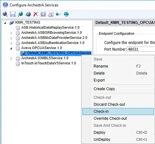Choose Override Check-out from the context menu
Viewport: 155px width, 144px height.
[118, 119]
